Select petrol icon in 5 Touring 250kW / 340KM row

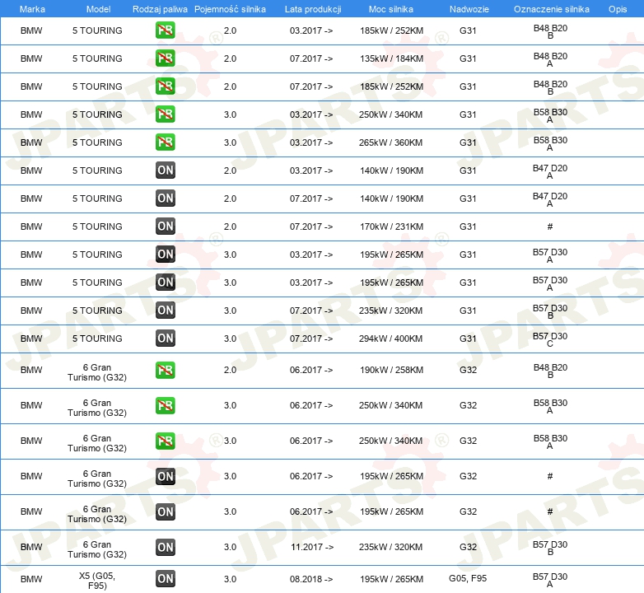click(165, 114)
